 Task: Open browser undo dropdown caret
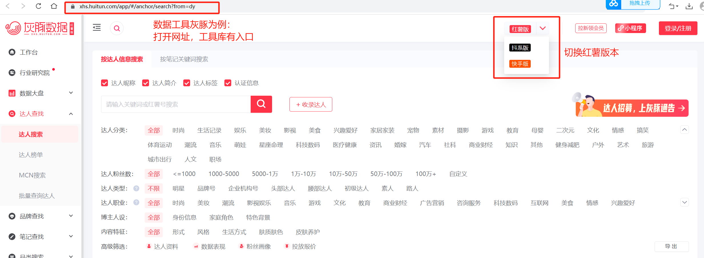tap(677, 6)
